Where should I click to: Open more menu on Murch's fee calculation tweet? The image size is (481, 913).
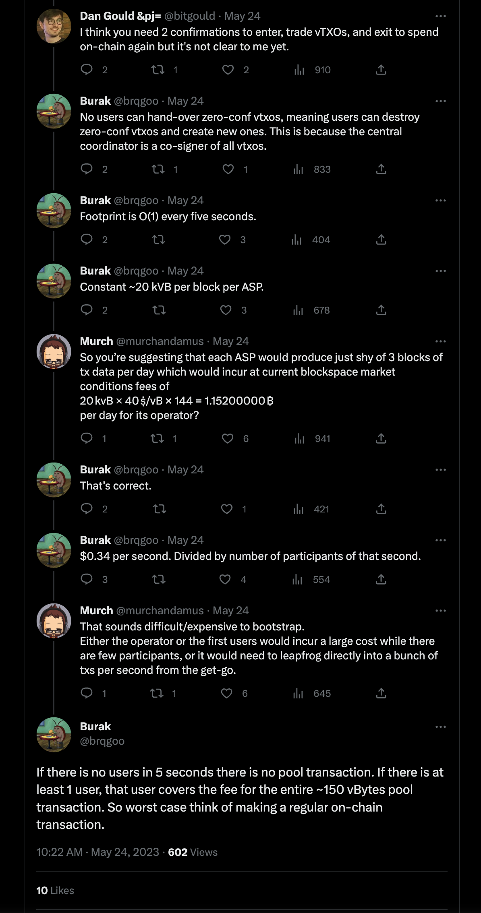(x=441, y=341)
